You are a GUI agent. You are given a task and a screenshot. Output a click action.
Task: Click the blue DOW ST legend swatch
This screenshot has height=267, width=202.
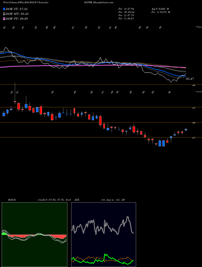click(x=4, y=9)
